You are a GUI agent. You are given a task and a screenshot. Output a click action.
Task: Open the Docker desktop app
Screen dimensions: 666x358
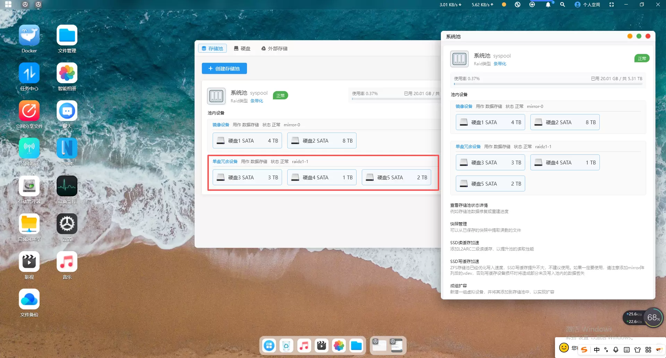29,35
